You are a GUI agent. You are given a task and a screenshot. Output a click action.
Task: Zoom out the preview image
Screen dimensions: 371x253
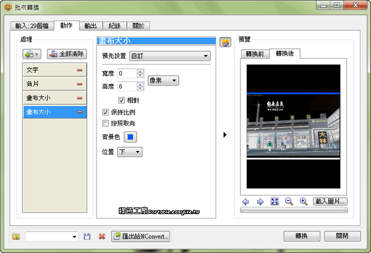point(289,201)
